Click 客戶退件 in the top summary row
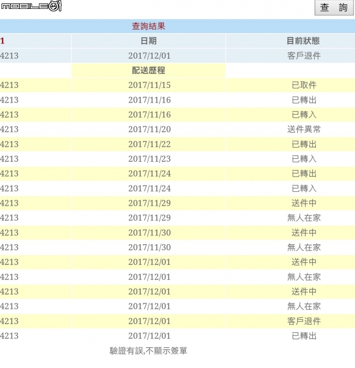Viewport: 355px width, 368px height. [304, 56]
